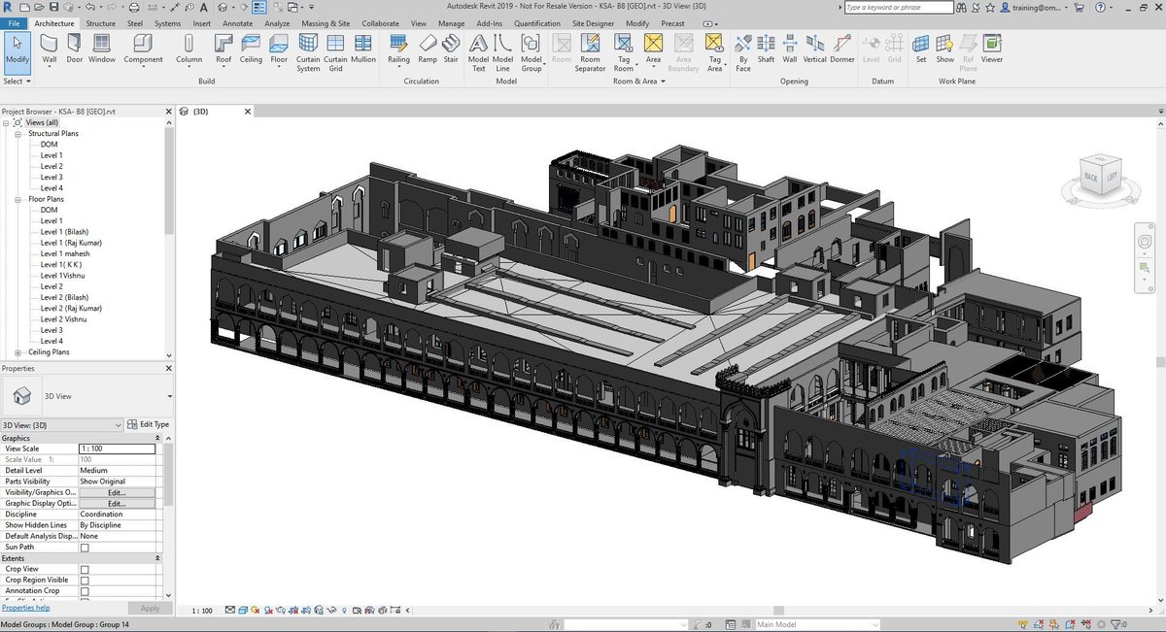Collapse the Floor Plans branch
This screenshot has height=632, width=1166.
pos(17,199)
